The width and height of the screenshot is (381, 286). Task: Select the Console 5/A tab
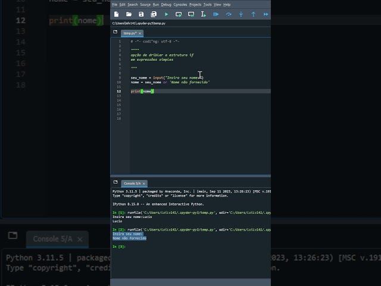pos(132,184)
